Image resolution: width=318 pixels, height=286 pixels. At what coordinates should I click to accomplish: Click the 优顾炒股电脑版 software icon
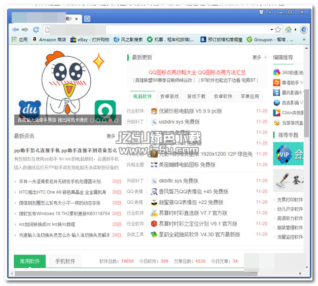click(154, 111)
